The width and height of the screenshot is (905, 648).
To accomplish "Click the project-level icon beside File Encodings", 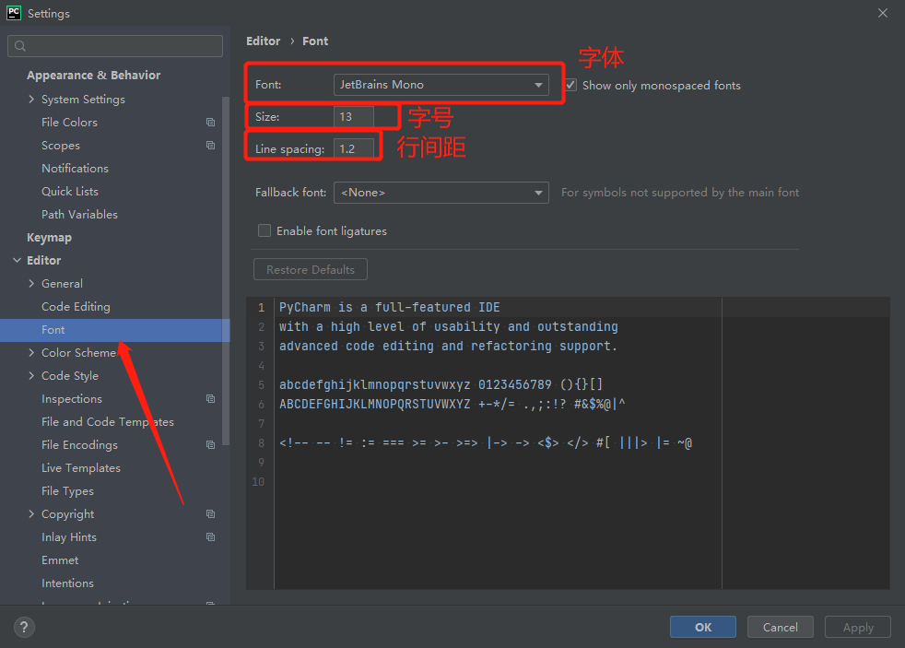I will [211, 445].
